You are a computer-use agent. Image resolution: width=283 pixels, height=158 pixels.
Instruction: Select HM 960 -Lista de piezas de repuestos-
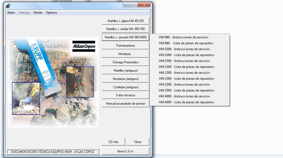[190, 43]
